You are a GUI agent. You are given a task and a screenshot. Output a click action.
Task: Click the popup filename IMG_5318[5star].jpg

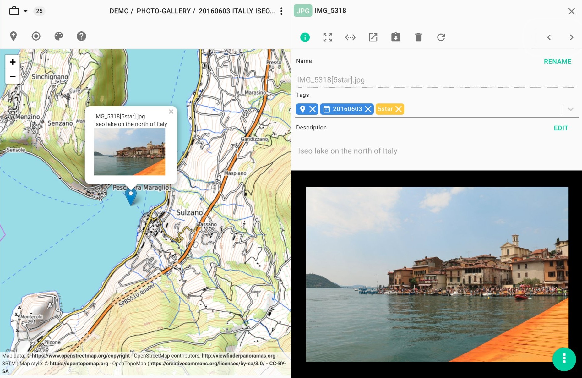(x=120, y=116)
